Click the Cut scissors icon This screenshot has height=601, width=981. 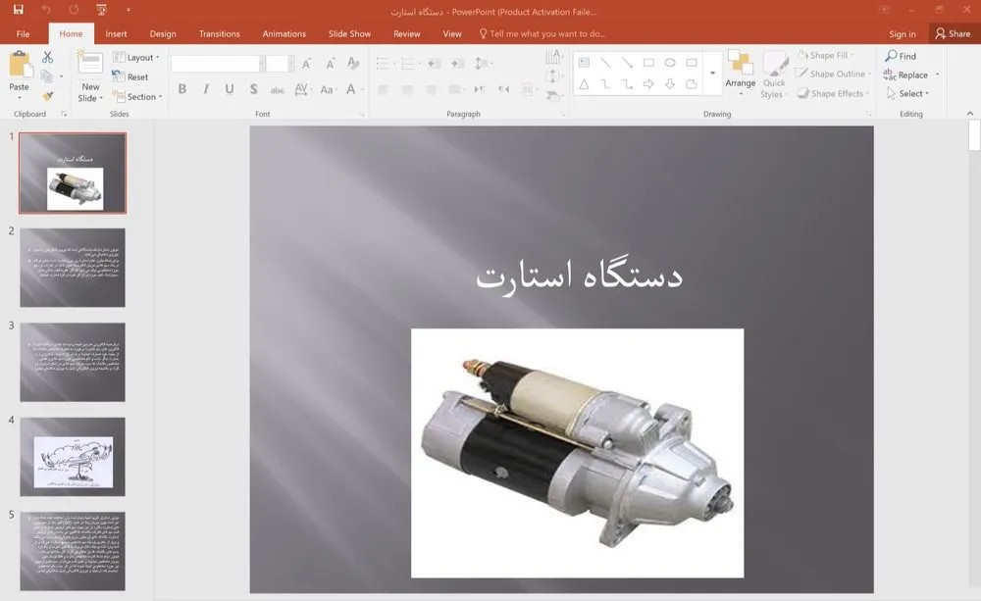click(x=47, y=57)
